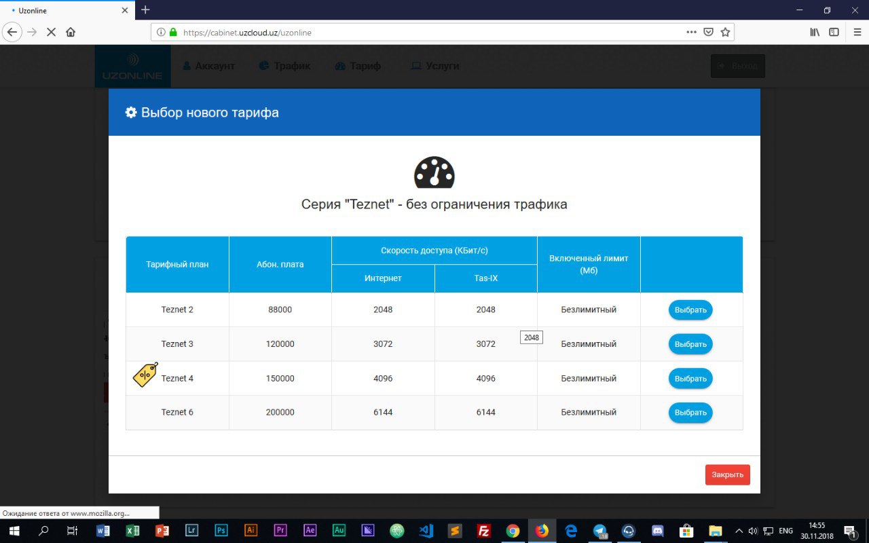This screenshot has width=869, height=543.
Task: Click Безлимитный in the Teznet 6 row
Action: tap(589, 412)
